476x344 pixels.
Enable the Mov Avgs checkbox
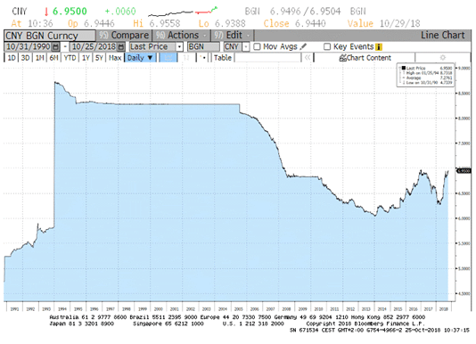pyautogui.click(x=257, y=46)
